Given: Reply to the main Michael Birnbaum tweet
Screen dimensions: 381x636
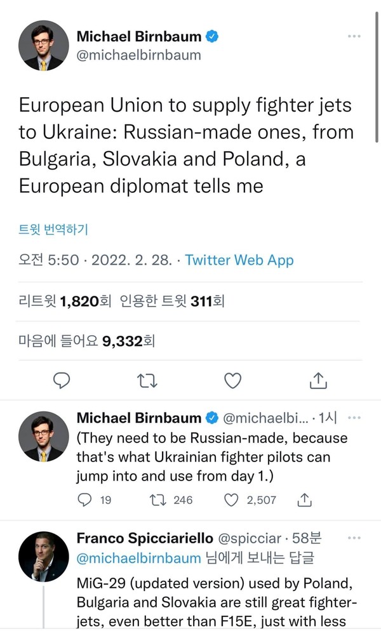Looking at the screenshot, I should (x=61, y=380).
